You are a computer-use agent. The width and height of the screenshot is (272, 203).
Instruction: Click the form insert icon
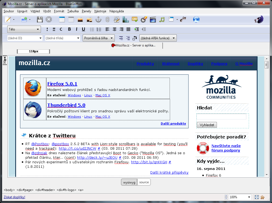tap(117, 19)
